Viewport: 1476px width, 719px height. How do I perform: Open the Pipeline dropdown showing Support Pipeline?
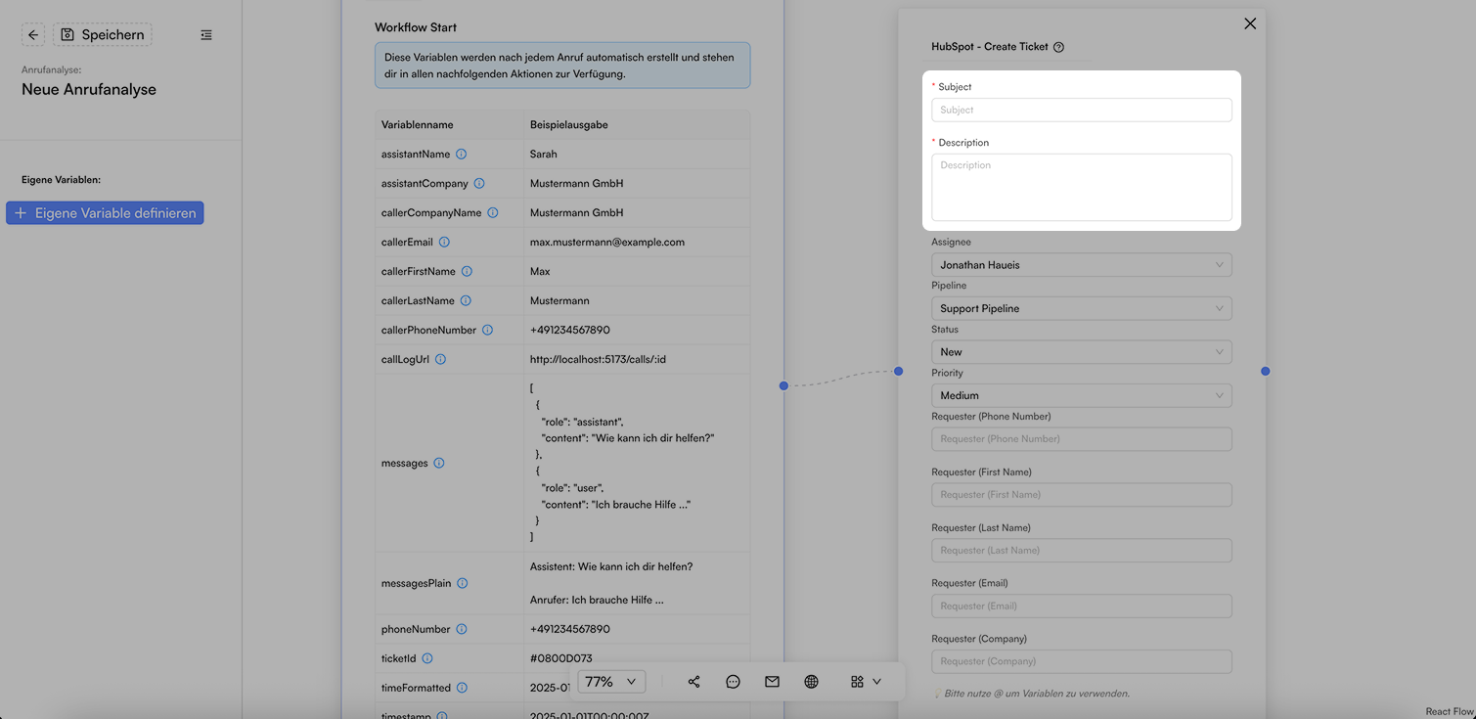tap(1082, 308)
